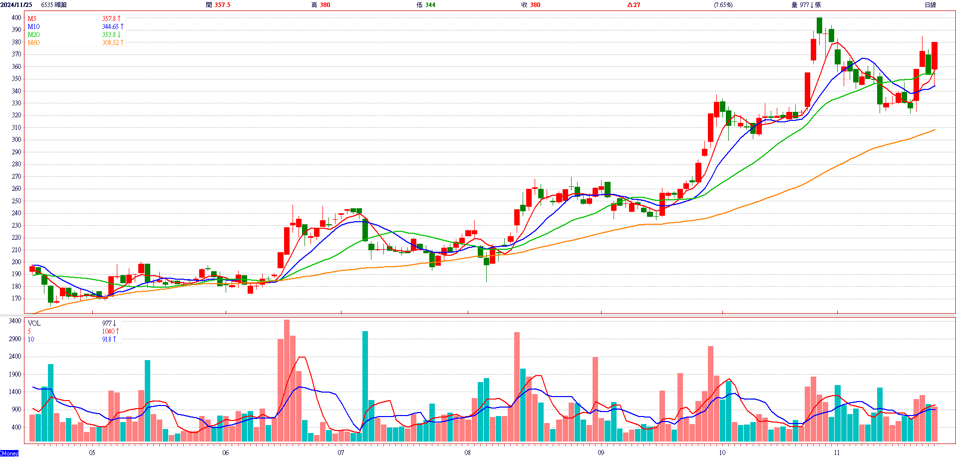Click the "310" price axis label
This screenshot has width=956, height=459.
(16, 127)
